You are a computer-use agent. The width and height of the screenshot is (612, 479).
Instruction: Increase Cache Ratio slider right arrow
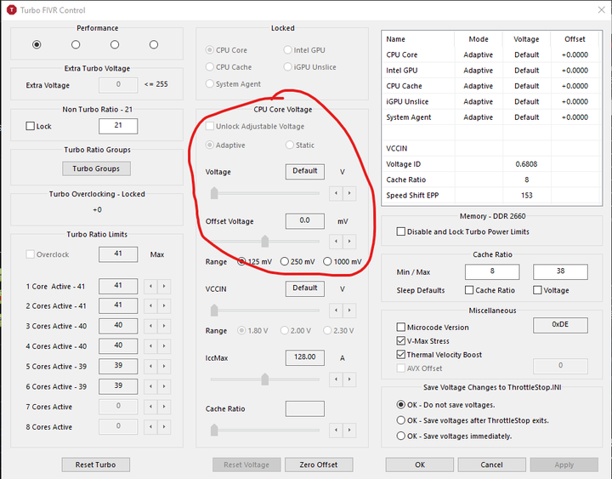pyautogui.click(x=349, y=431)
